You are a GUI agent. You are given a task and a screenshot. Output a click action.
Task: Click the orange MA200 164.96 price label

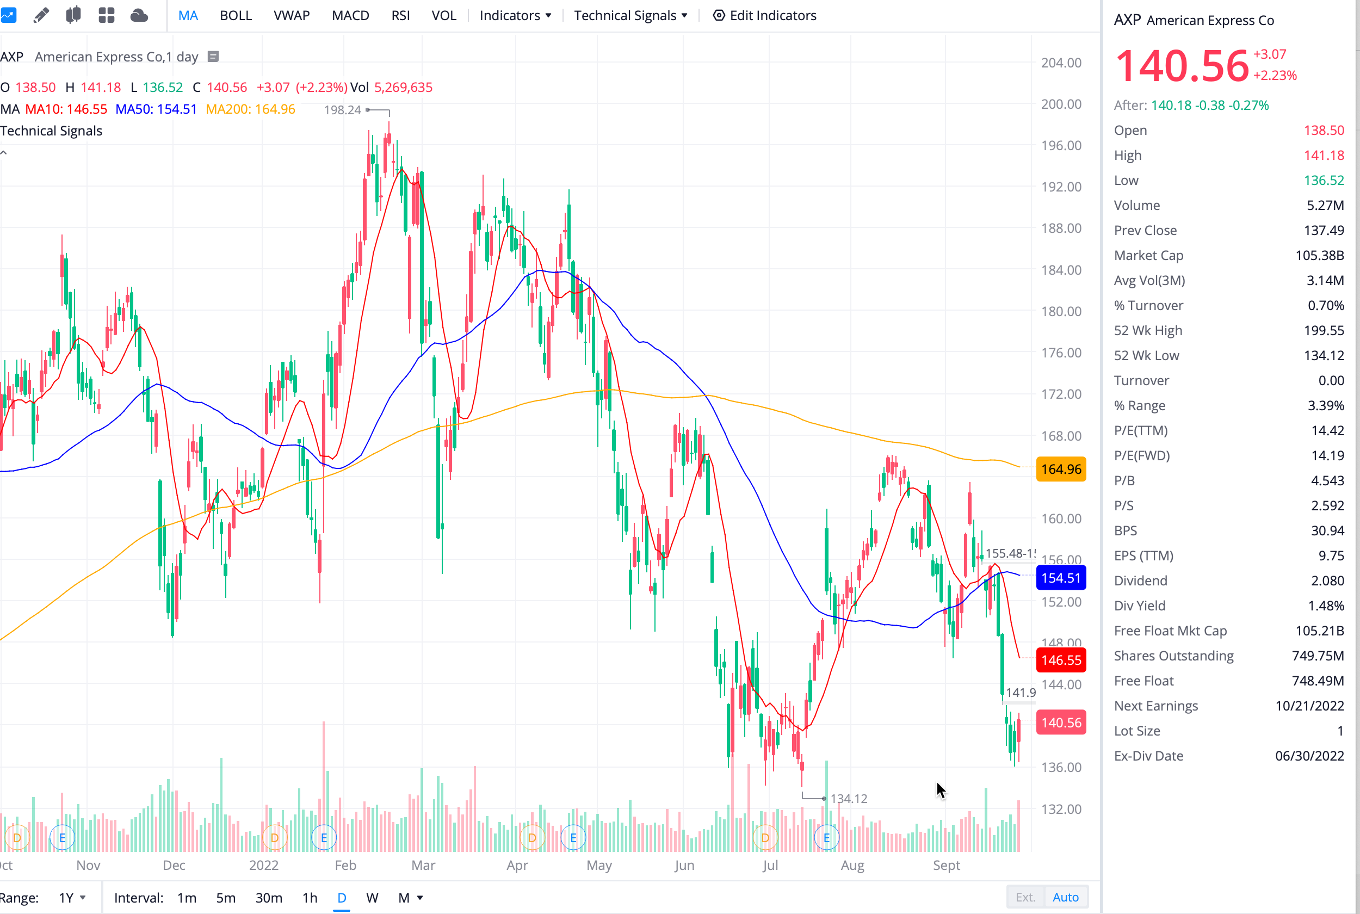click(x=1060, y=469)
